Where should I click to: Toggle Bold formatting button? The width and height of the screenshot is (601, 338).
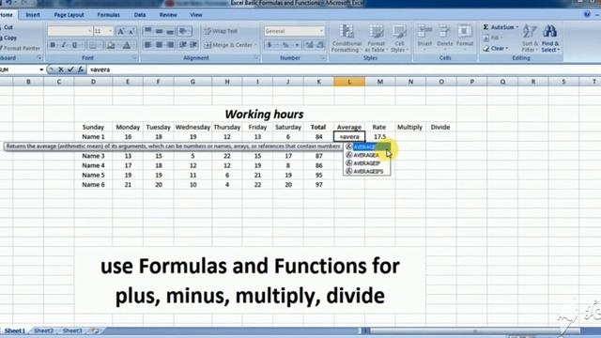tap(53, 45)
